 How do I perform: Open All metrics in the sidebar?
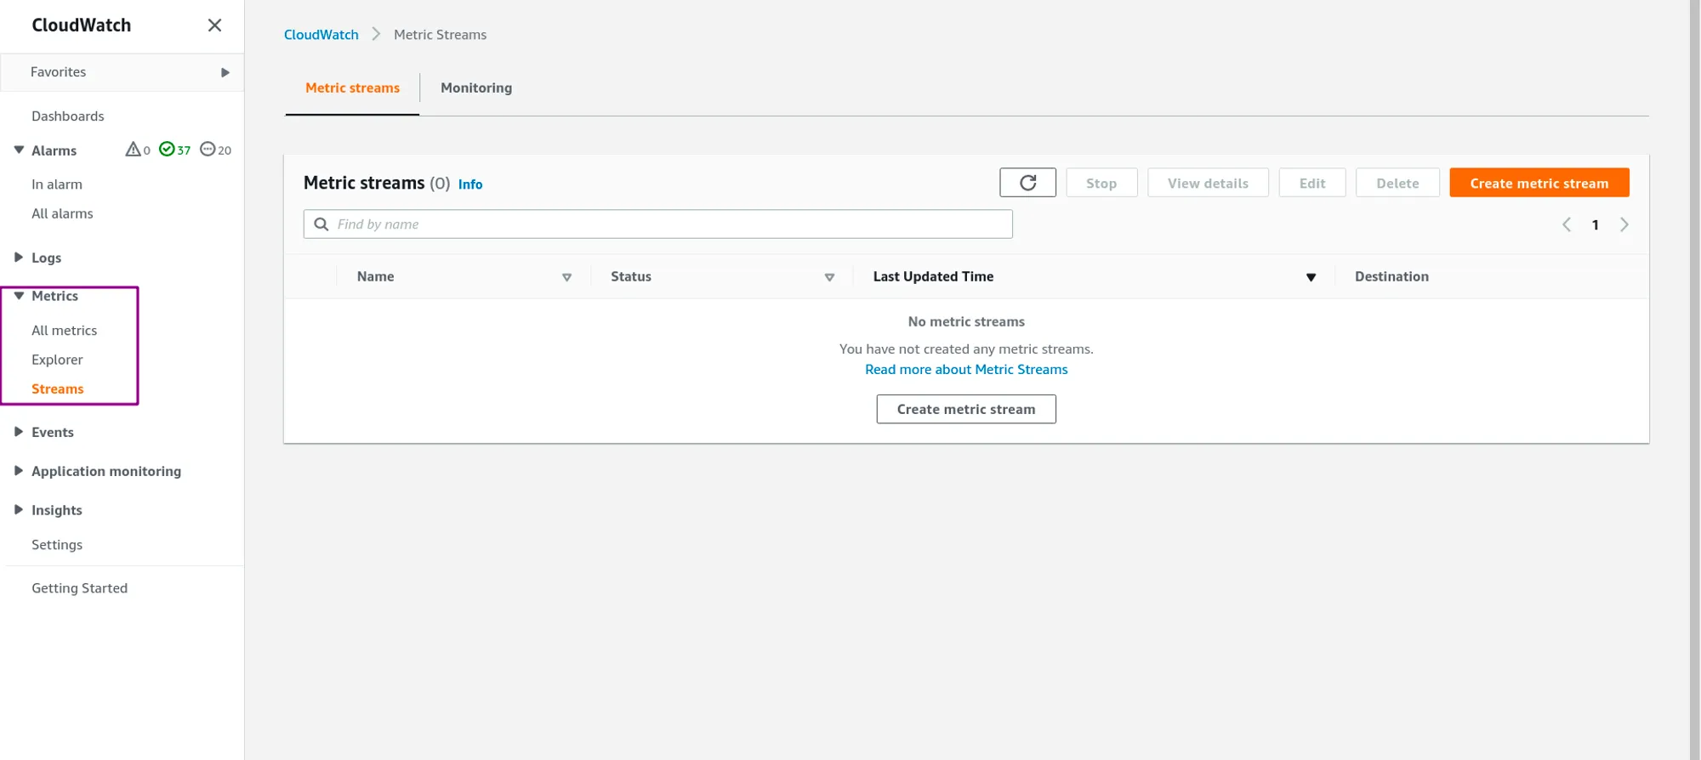coord(64,331)
